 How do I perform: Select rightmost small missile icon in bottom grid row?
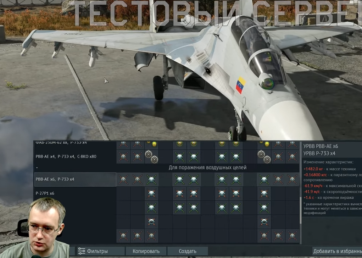pos(292,236)
